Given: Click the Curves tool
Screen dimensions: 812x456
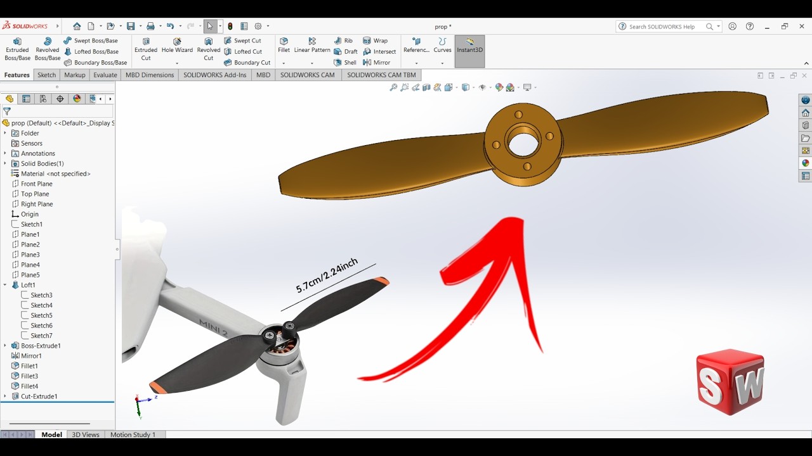Looking at the screenshot, I should pyautogui.click(x=442, y=46).
